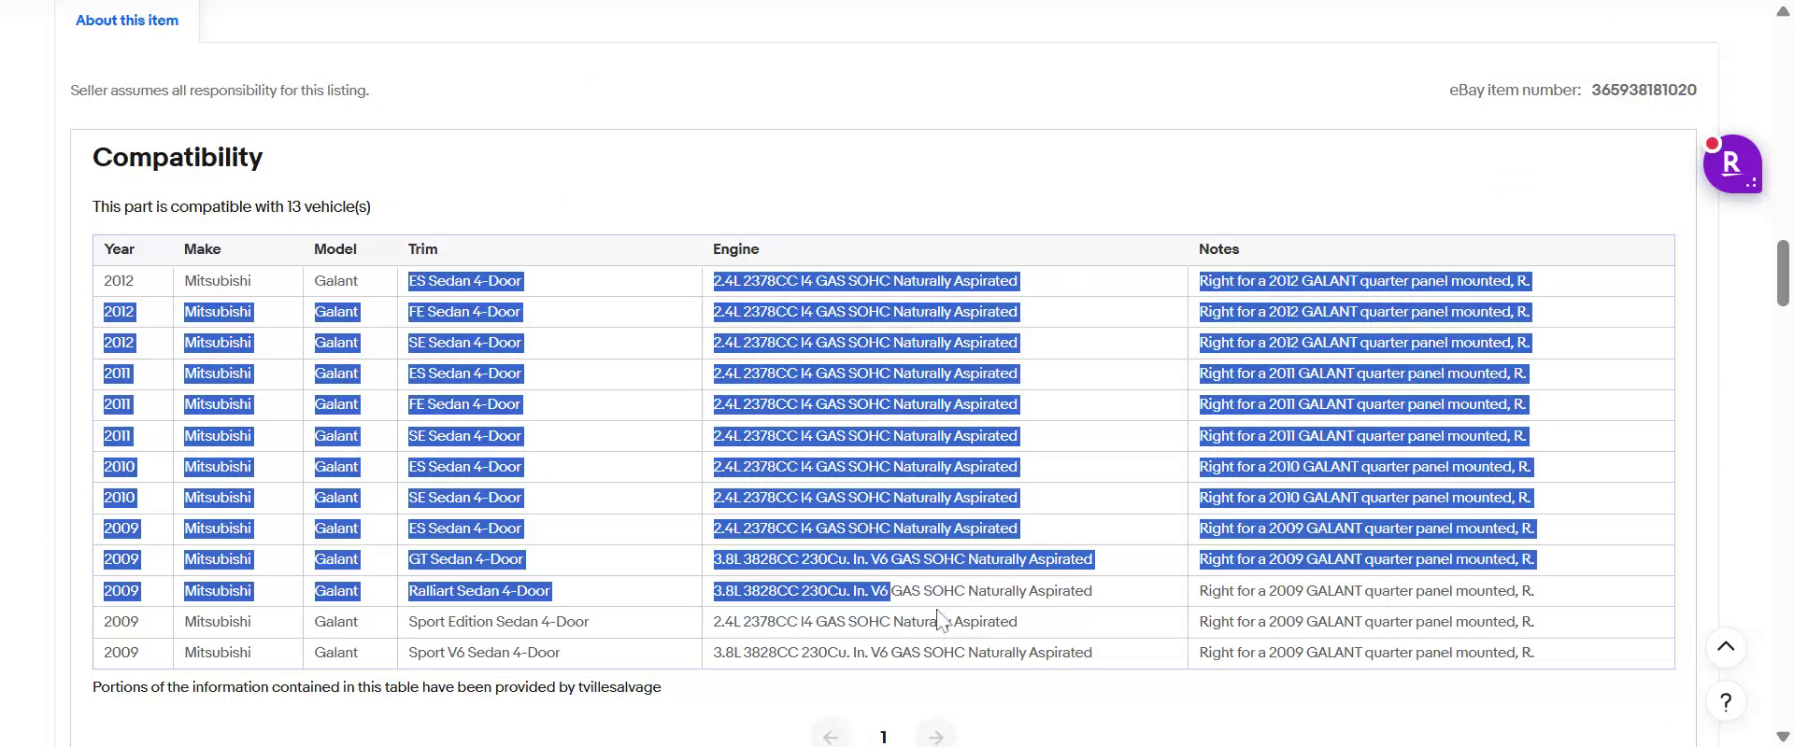This screenshot has width=1794, height=747.
Task: Click eBay item number 365938181020
Action: pos(1644,91)
